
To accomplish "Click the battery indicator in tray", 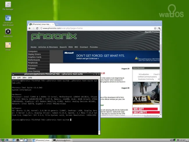I will [x=178, y=140].
